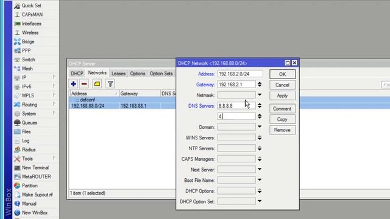Viewport: 390px width, 219px height.
Task: Sort by the Gateway column header
Action: (x=140, y=94)
